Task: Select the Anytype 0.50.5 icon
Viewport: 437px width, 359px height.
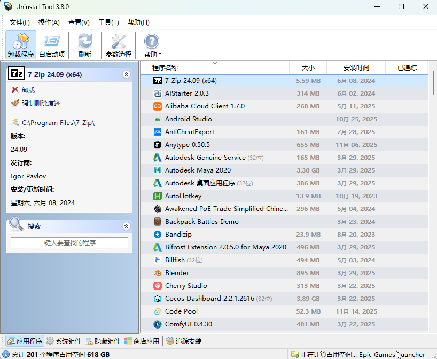Action: (158, 145)
